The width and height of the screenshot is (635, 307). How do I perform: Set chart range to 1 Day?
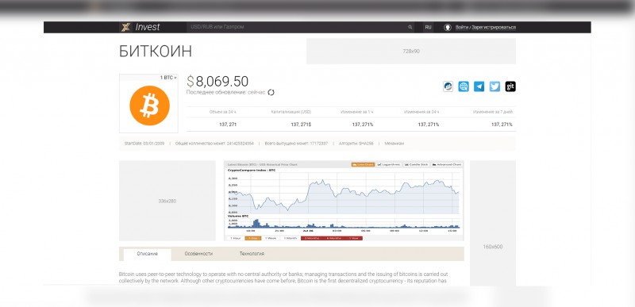point(253,238)
